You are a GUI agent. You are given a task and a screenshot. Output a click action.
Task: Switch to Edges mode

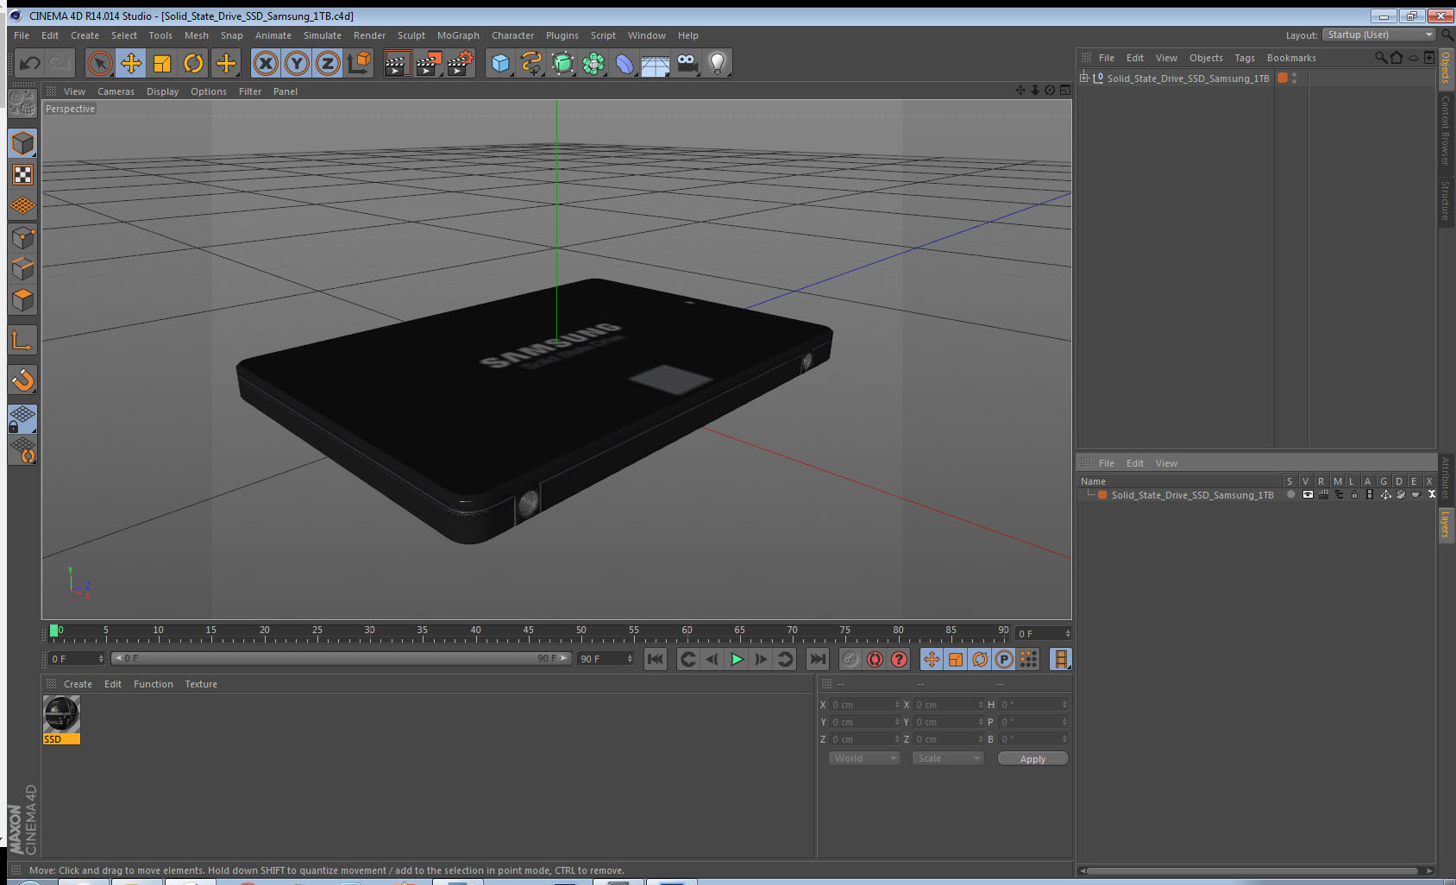(22, 268)
